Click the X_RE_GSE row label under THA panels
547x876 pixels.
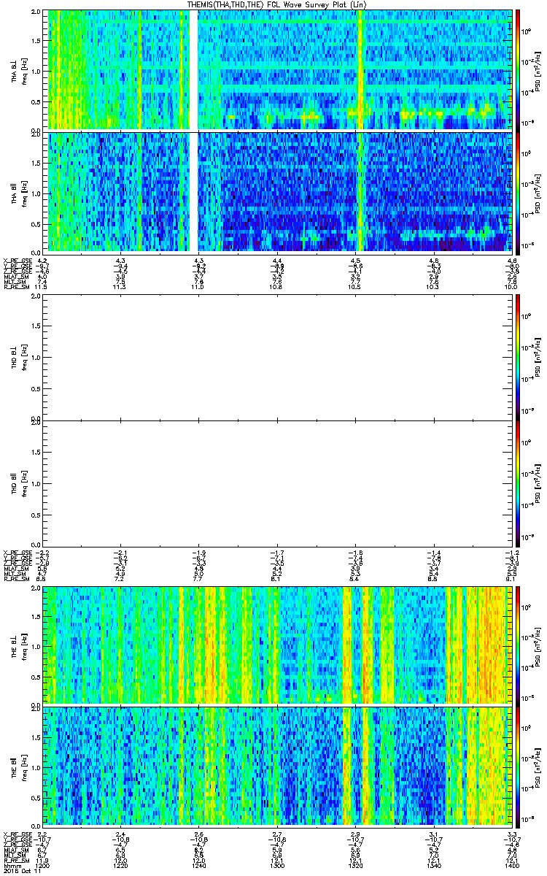tap(17, 261)
